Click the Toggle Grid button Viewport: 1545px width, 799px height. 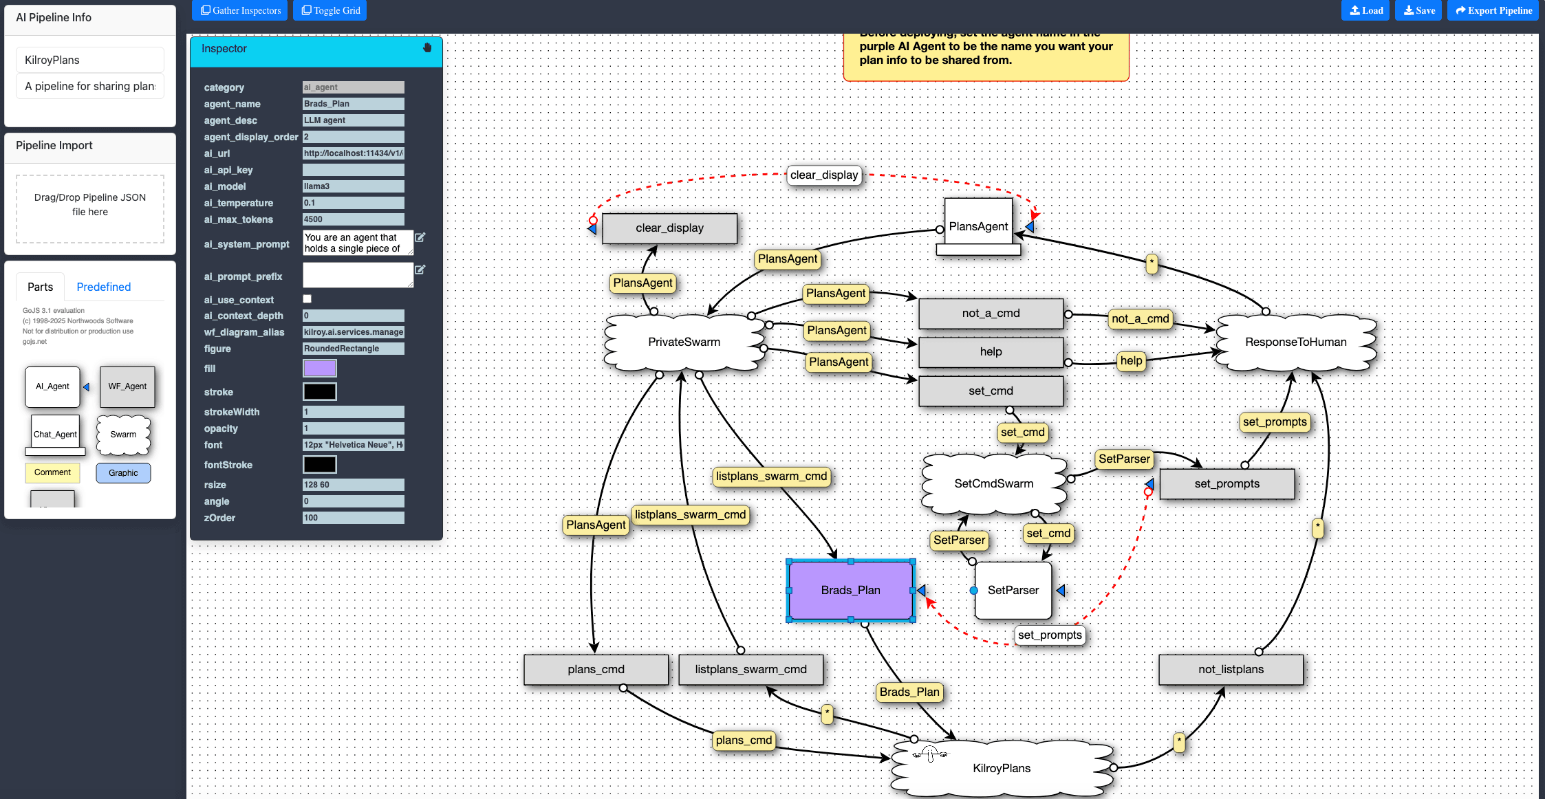pos(330,10)
